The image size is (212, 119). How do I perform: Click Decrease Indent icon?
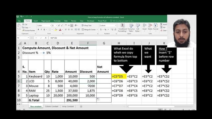tap(76, 29)
